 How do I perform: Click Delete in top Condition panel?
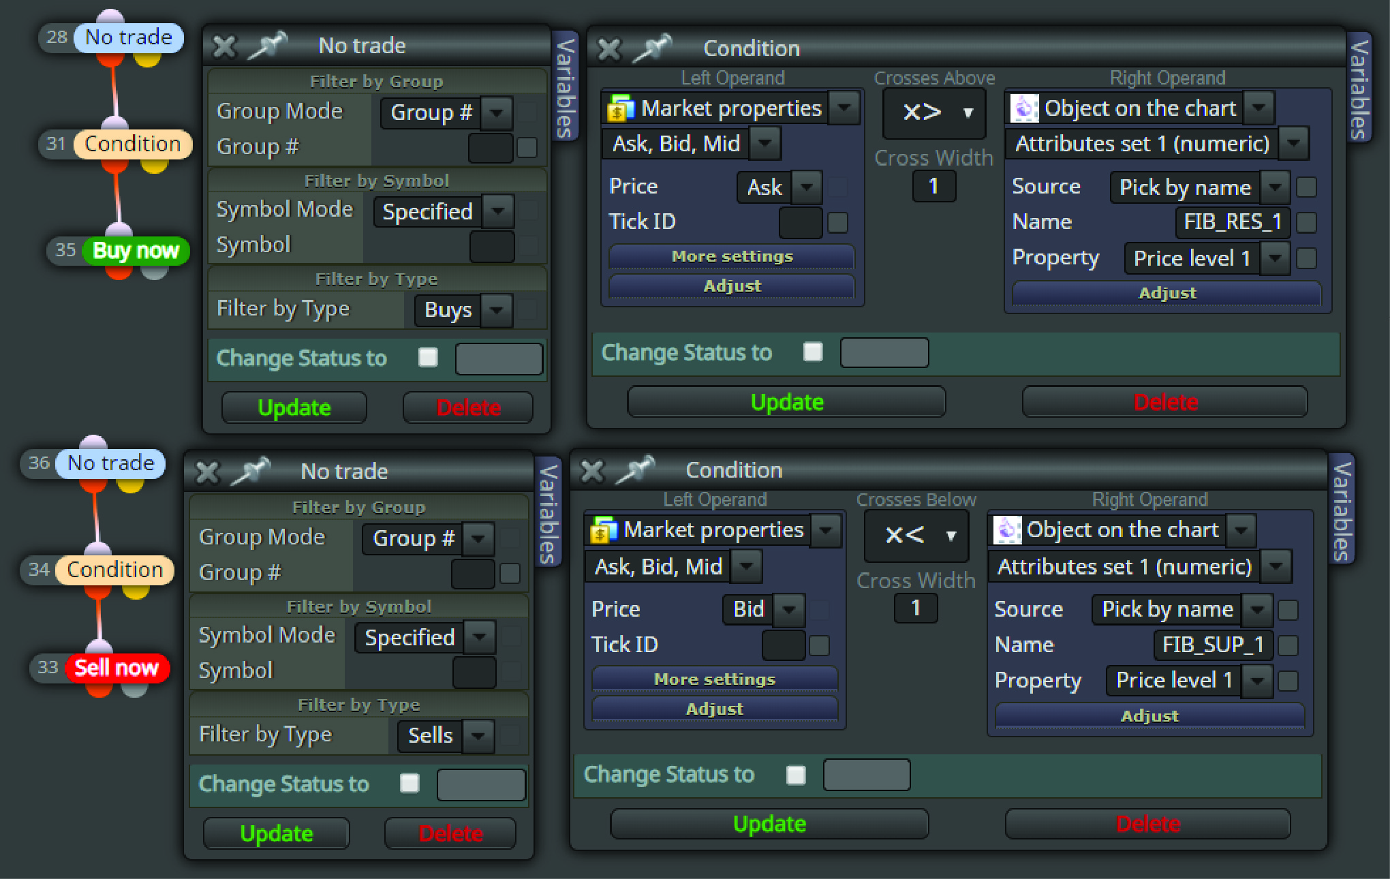coord(1165,402)
